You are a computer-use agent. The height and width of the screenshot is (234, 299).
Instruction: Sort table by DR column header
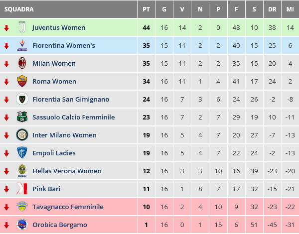pos(272,9)
